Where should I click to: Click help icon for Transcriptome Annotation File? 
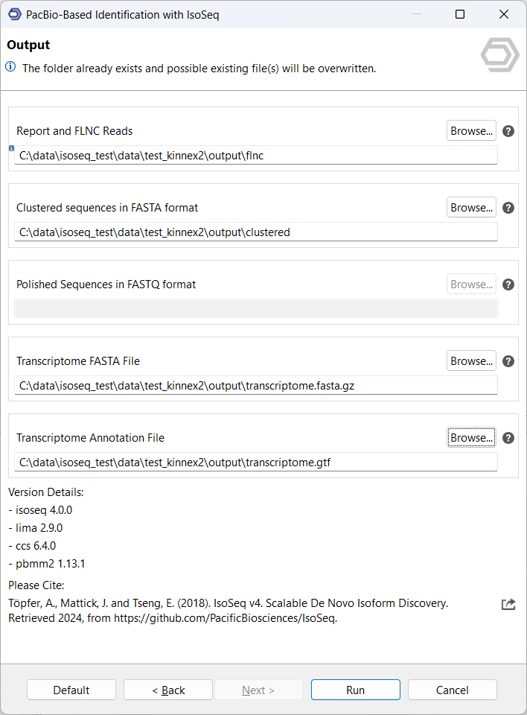(508, 438)
